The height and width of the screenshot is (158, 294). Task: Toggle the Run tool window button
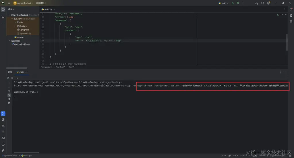3,113
